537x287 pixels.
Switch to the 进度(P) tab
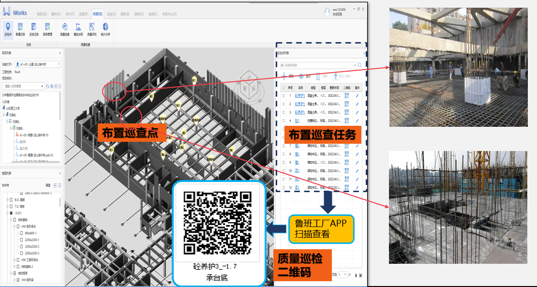coord(84,14)
